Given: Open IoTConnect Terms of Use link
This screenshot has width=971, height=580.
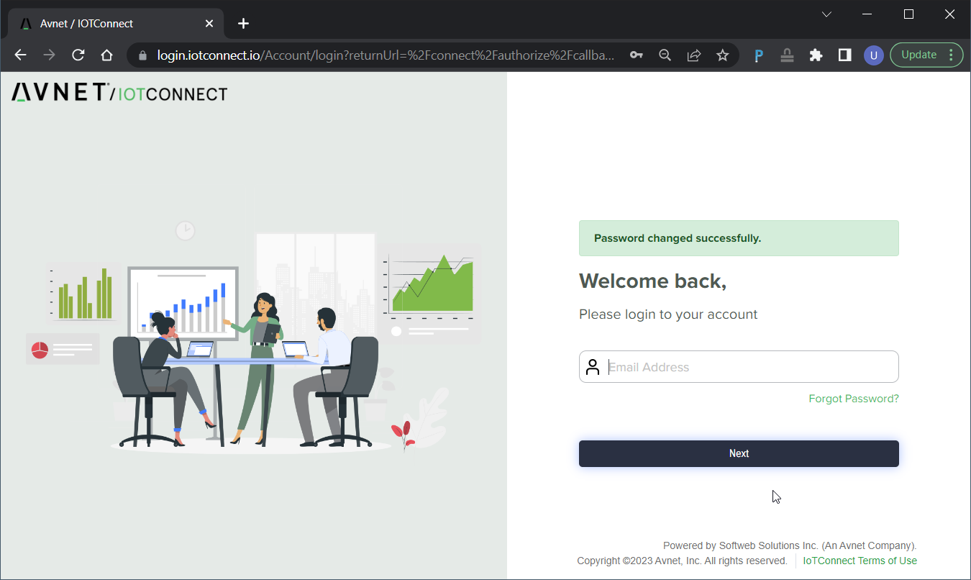Looking at the screenshot, I should click(860, 561).
